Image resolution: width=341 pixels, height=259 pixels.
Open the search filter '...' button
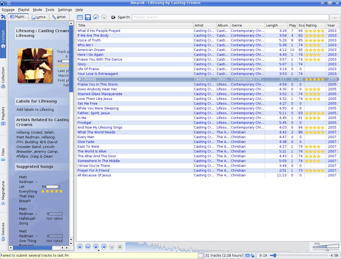point(335,17)
